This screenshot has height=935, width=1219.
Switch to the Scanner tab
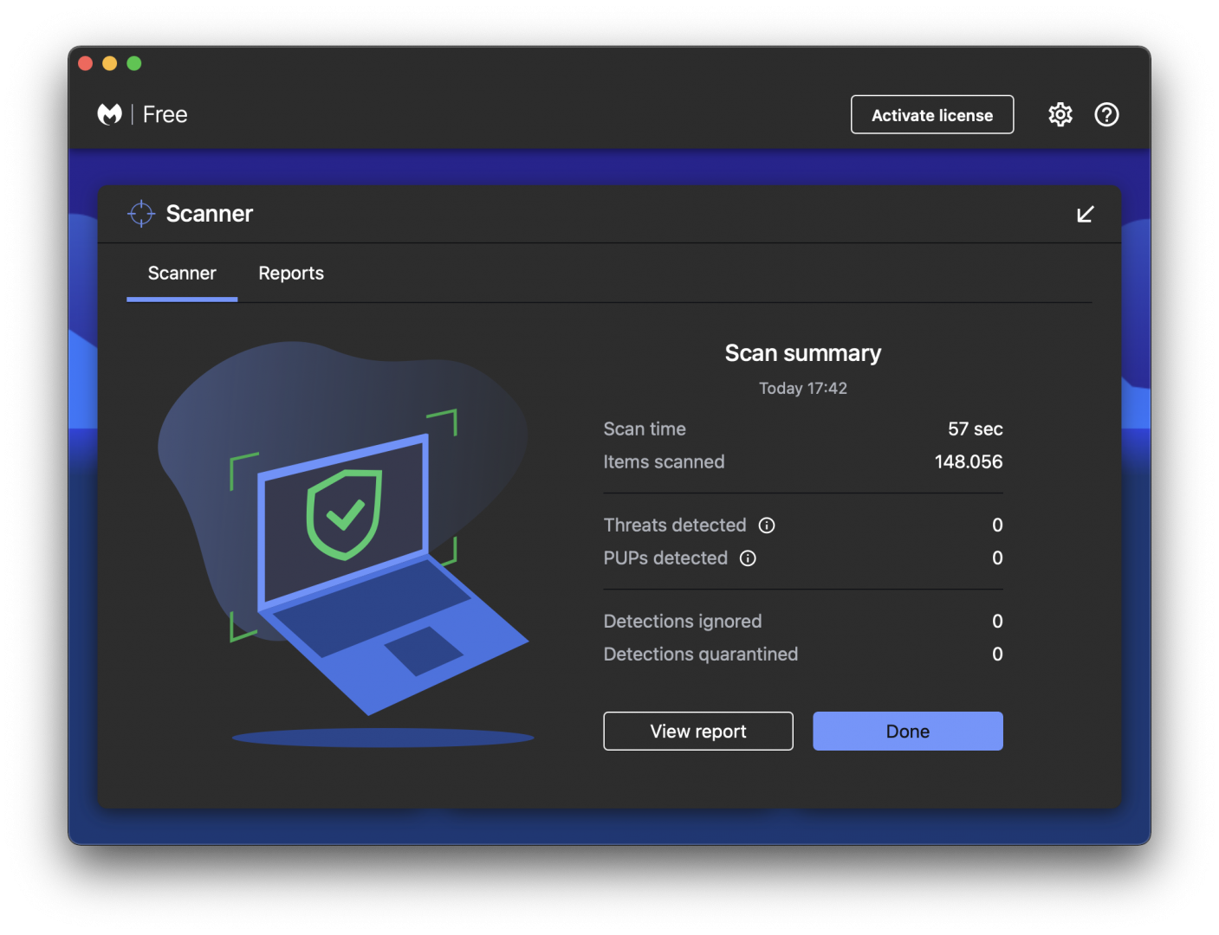click(182, 274)
